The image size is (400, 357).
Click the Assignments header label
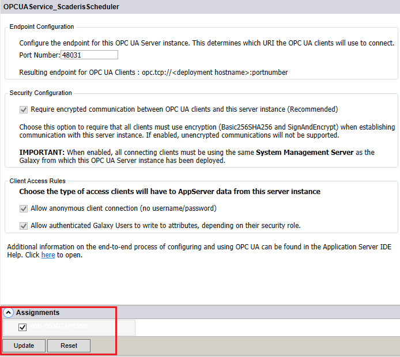37,313
